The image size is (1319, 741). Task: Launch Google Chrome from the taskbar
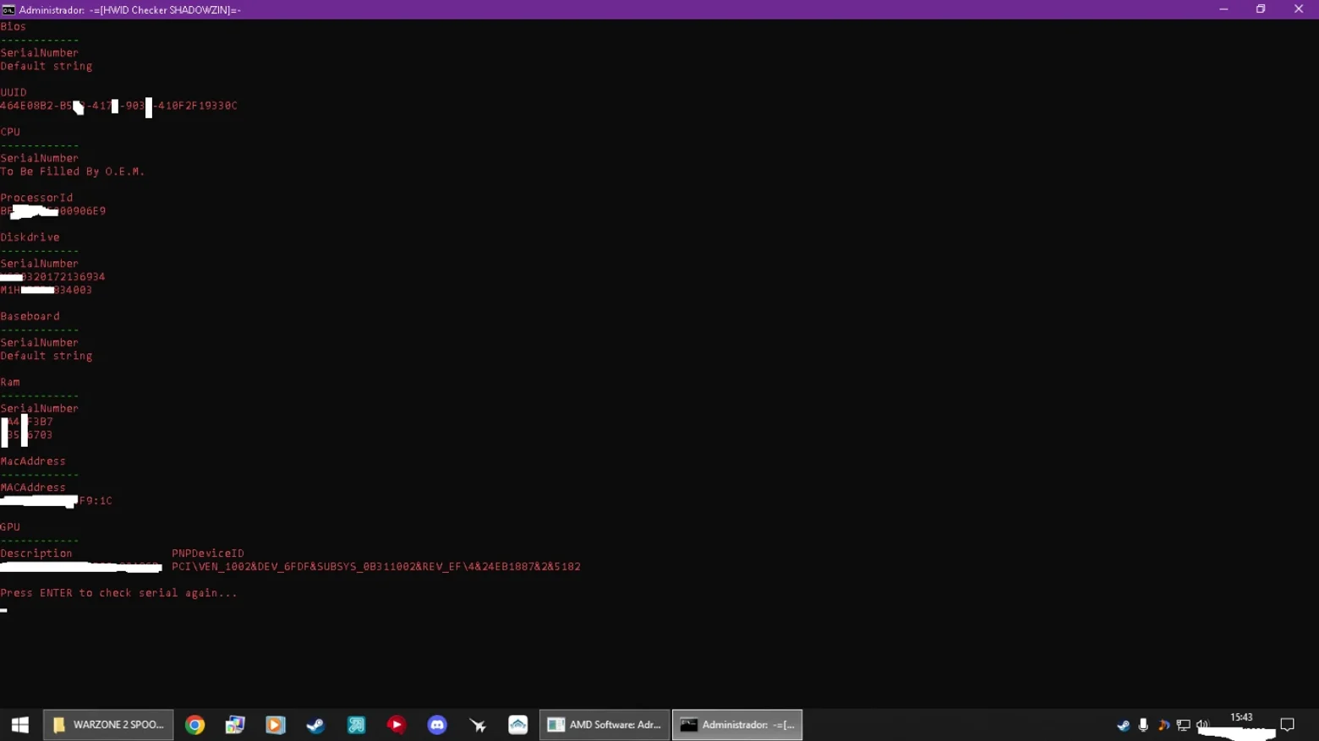tap(195, 725)
